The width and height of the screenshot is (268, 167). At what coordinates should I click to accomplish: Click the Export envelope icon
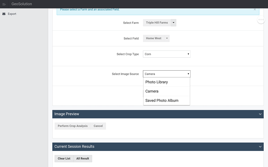pyautogui.click(x=4, y=14)
